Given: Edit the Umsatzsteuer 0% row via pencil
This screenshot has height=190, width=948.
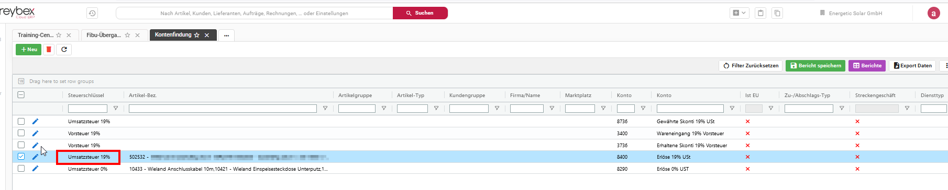Looking at the screenshot, I should pyautogui.click(x=35, y=169).
